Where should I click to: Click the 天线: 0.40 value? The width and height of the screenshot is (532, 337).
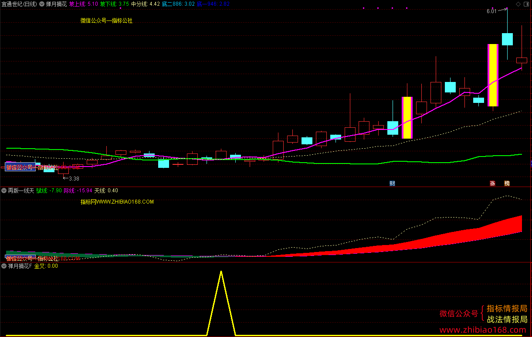pyautogui.click(x=106, y=191)
